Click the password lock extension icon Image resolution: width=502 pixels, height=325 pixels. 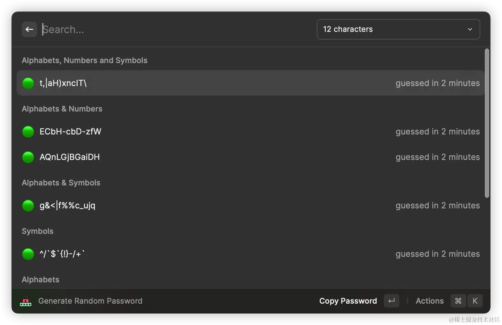pos(26,301)
